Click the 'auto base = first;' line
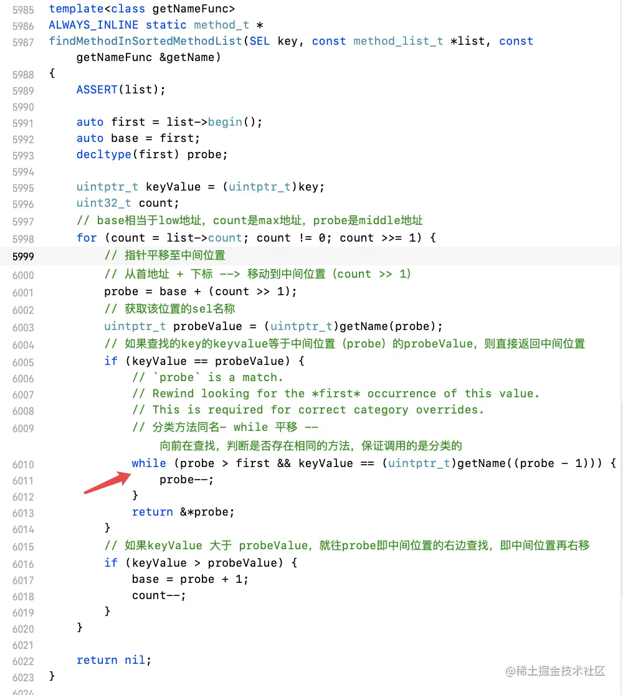The width and height of the screenshot is (623, 695). (x=138, y=138)
